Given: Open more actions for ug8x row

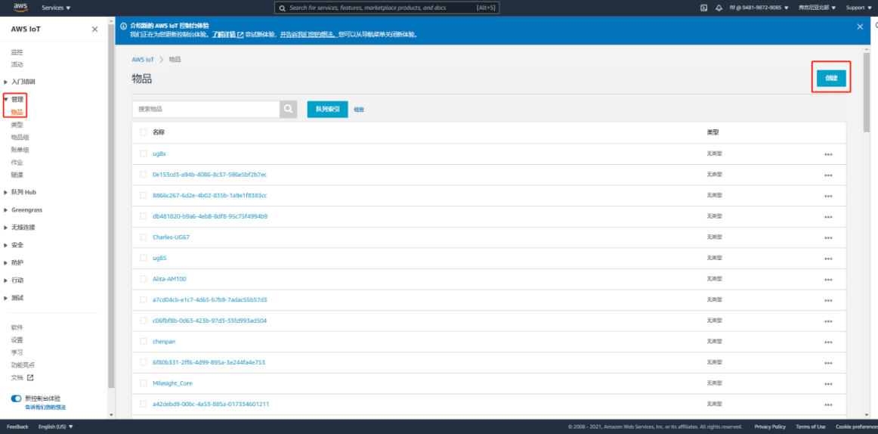Looking at the screenshot, I should pyautogui.click(x=828, y=154).
